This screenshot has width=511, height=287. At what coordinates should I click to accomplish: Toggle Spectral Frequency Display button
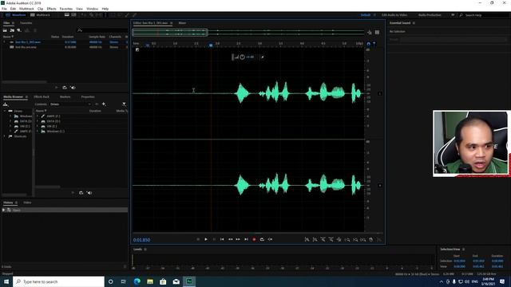pyautogui.click(x=67, y=15)
